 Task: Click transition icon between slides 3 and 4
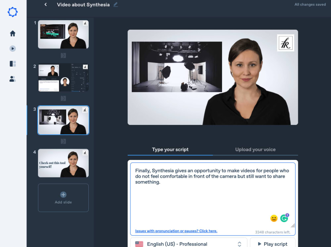pyautogui.click(x=63, y=141)
